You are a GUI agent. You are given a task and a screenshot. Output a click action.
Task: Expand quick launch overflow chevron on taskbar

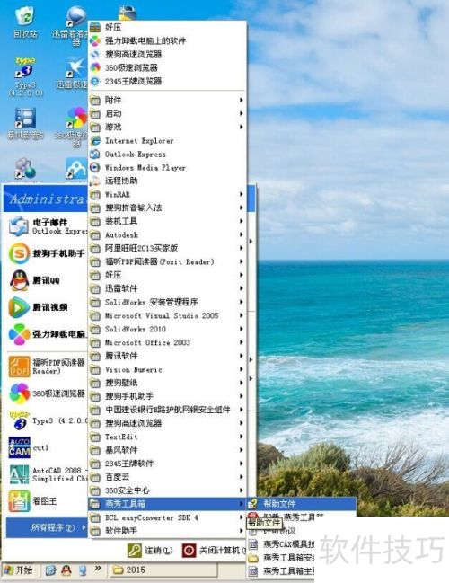98,568
